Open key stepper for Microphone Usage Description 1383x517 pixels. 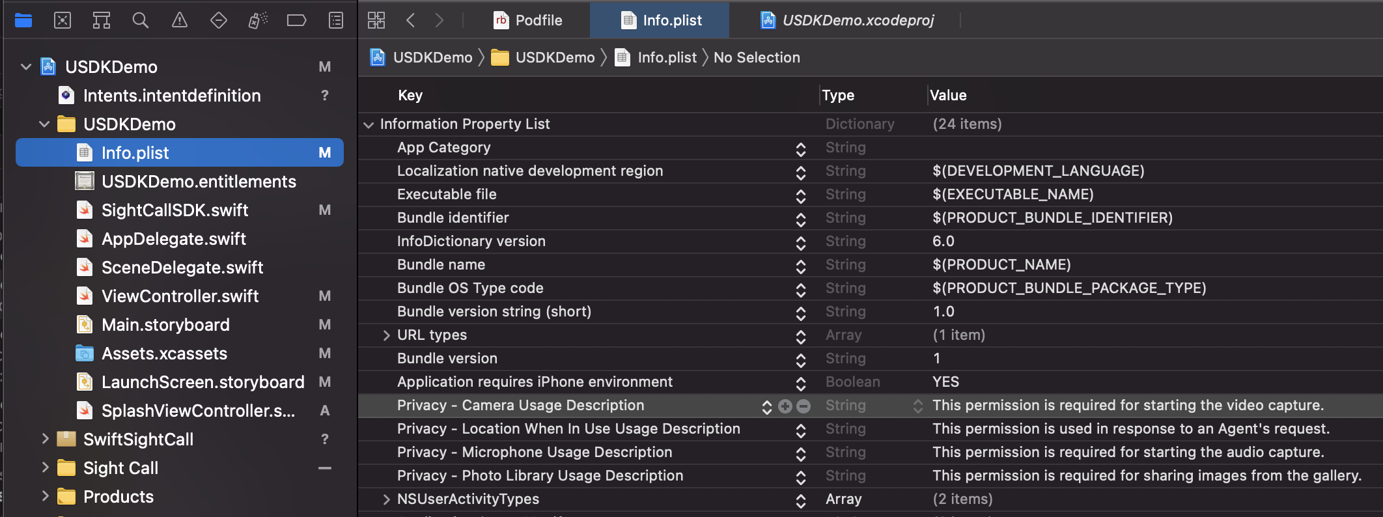[x=801, y=454]
